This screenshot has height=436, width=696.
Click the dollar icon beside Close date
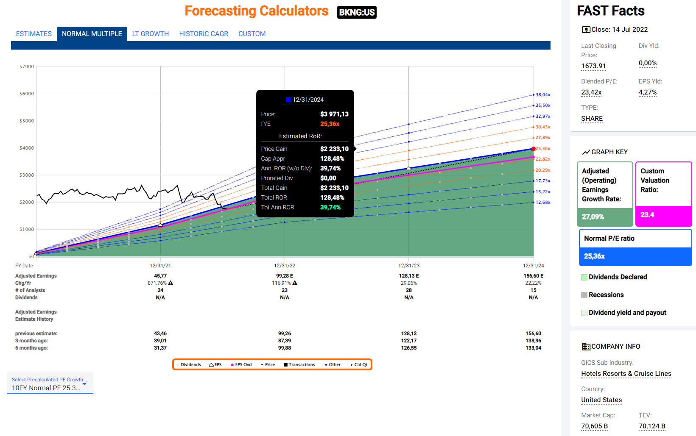click(x=586, y=30)
